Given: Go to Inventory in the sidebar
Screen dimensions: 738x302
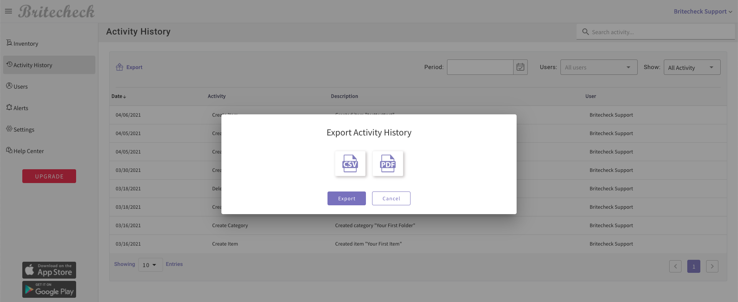Looking at the screenshot, I should click(x=49, y=43).
